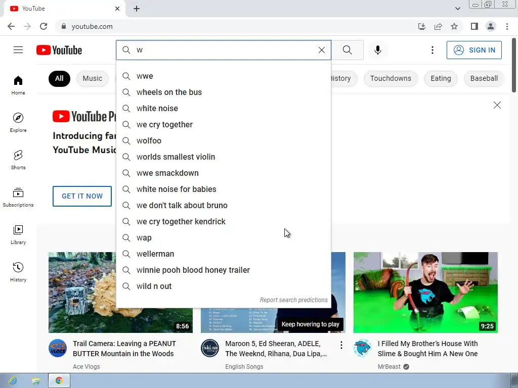This screenshot has height=388, width=518.
Task: Open 'Trail Camera: Leaving a PEANUT BUTTER' title
Action: [124, 349]
